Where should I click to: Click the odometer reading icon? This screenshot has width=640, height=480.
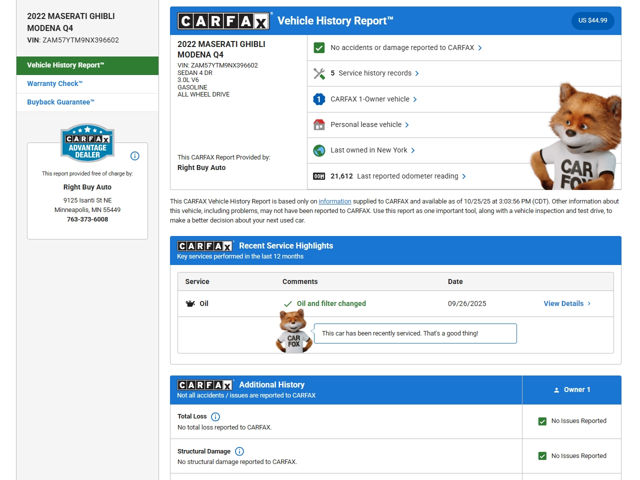(319, 176)
